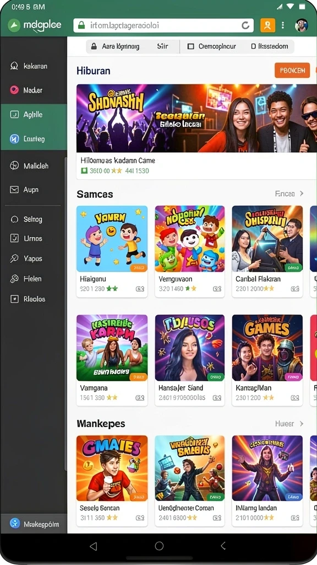Viewport: 317px width, 565px height.
Task: Click the Rleolos sidebar icon
Action: 14,299
